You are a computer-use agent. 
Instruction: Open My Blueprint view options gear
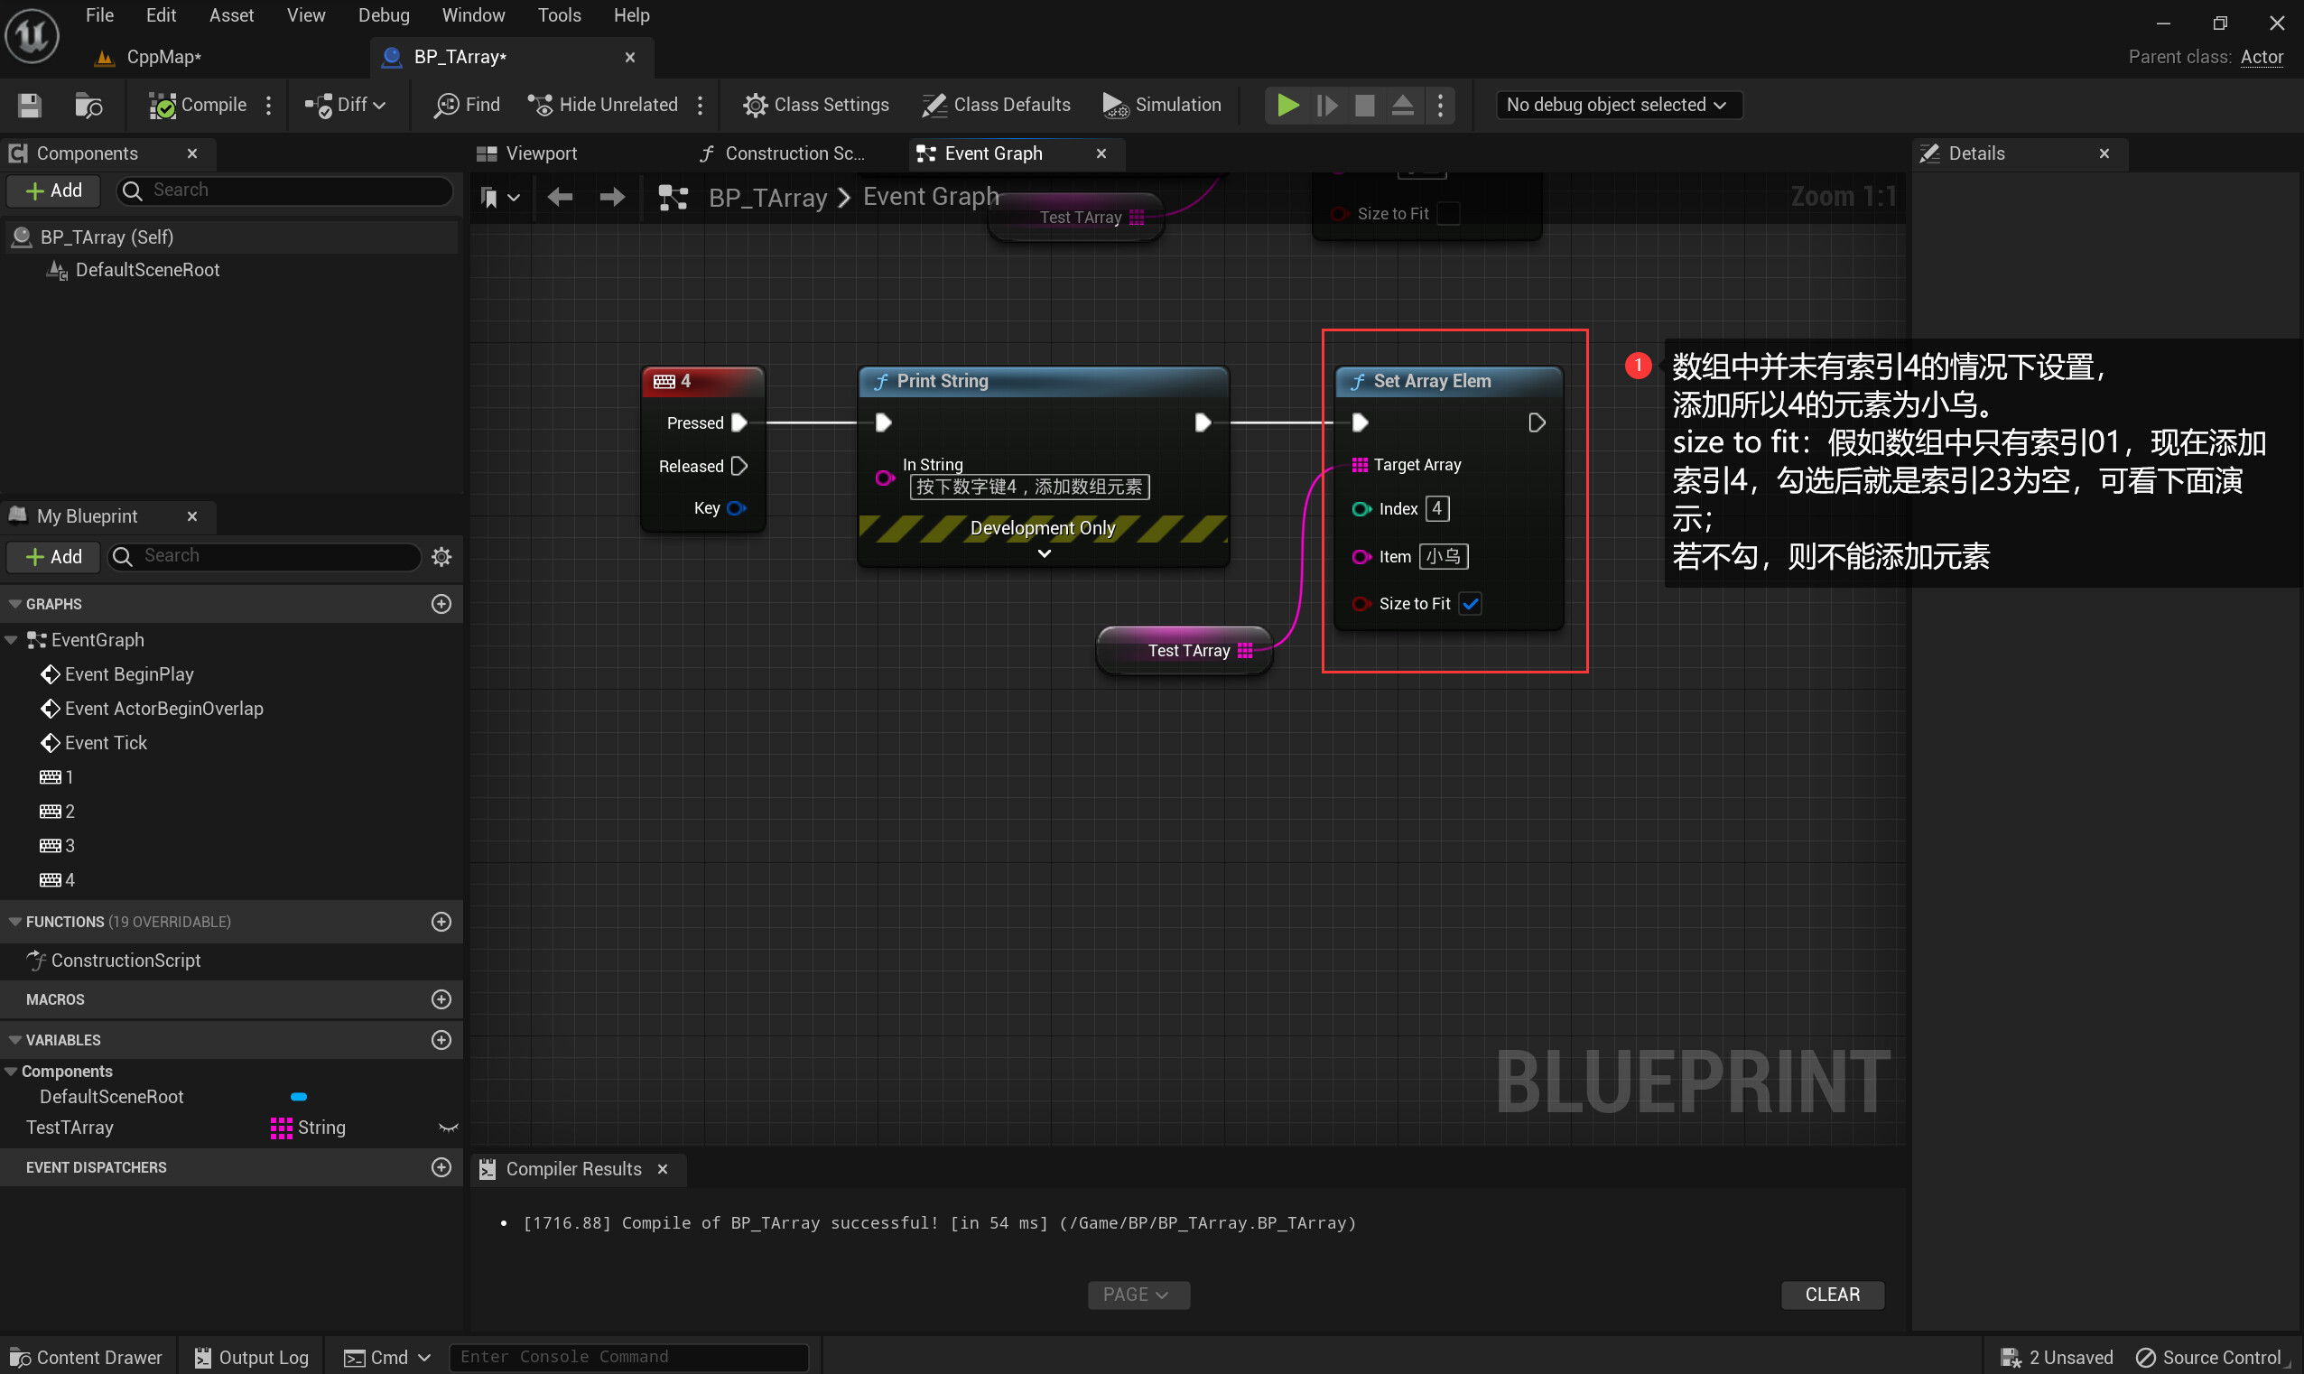(441, 556)
